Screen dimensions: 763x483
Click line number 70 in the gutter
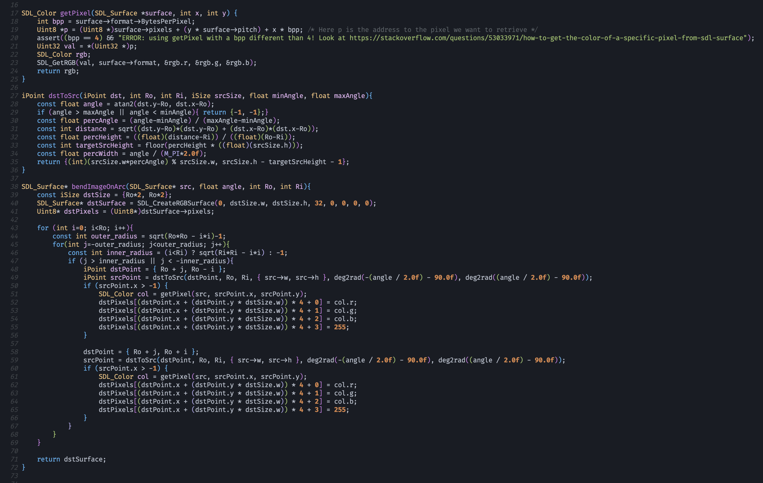click(x=14, y=451)
